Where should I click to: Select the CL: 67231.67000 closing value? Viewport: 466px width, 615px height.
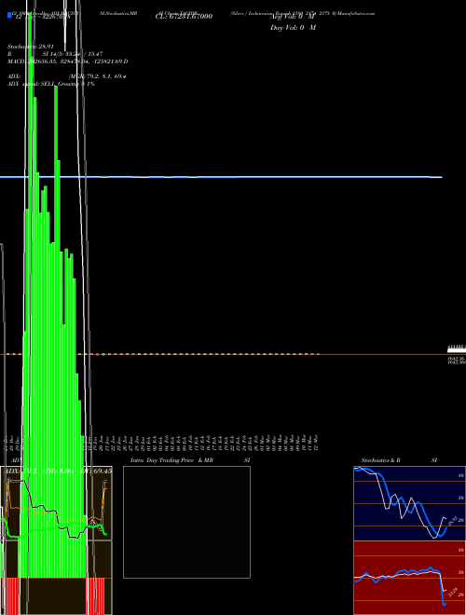coord(184,17)
